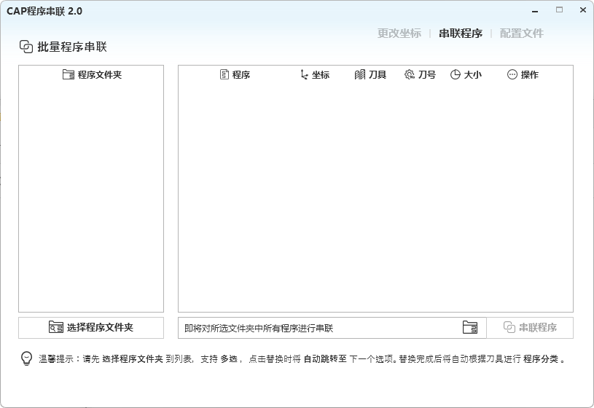Image resolution: width=594 pixels, height=408 pixels.
Task: Maximize the CAP程序串联 window
Action: coord(560,10)
